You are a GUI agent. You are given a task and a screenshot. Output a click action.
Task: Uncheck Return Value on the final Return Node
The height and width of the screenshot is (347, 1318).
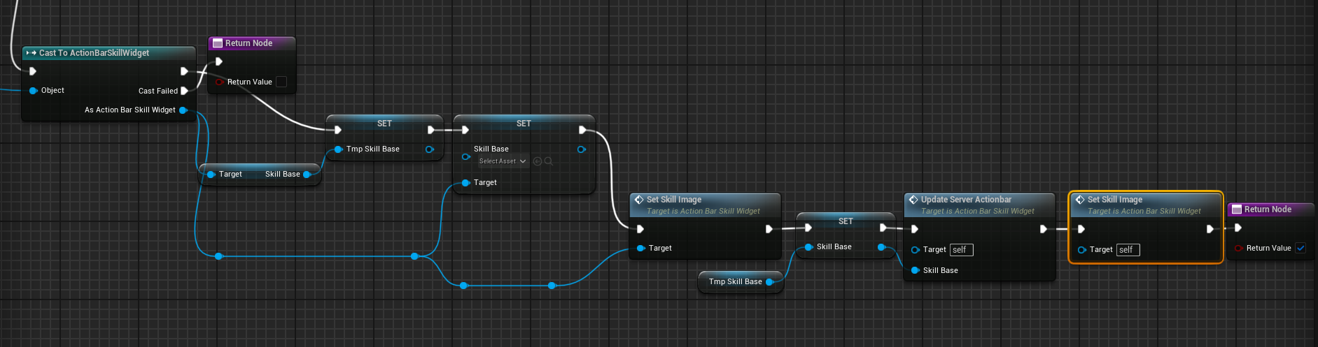[1301, 248]
